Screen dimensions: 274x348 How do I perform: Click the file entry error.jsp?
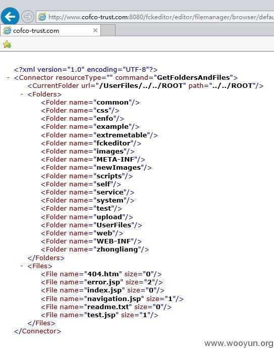102,282
